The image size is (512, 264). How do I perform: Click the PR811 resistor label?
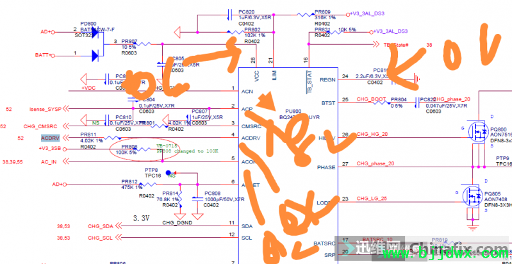(88, 135)
